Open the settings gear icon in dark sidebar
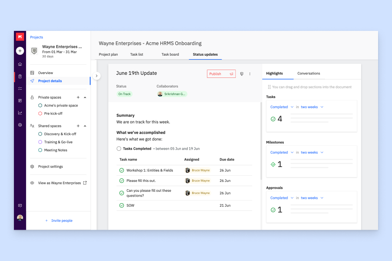This screenshot has width=392, height=261. 20,125
